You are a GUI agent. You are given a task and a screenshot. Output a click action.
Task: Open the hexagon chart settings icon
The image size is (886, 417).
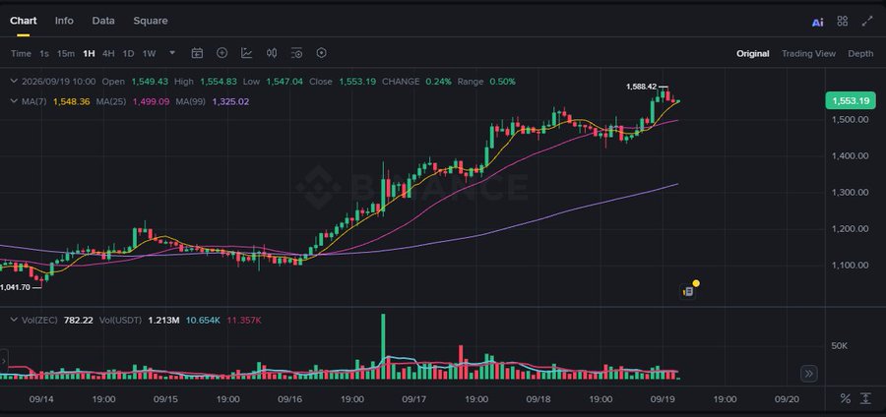click(322, 53)
